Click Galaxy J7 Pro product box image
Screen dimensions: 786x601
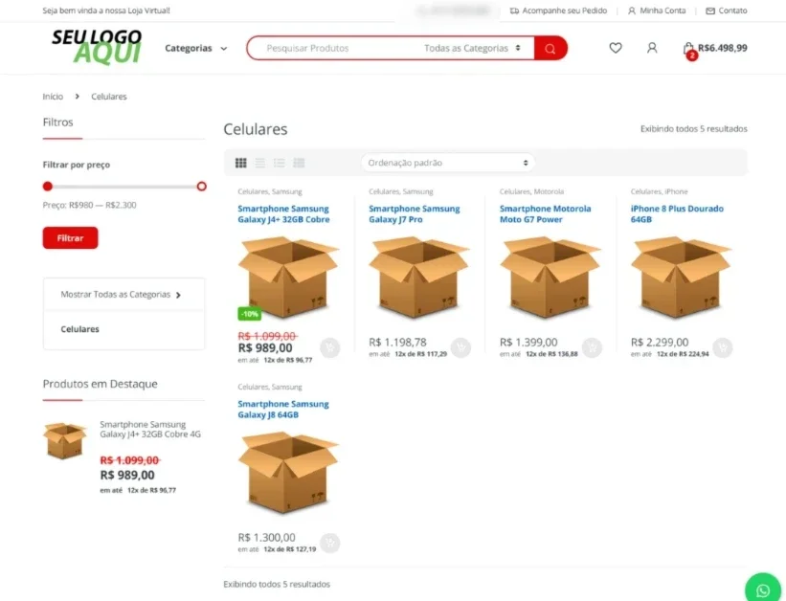(419, 278)
